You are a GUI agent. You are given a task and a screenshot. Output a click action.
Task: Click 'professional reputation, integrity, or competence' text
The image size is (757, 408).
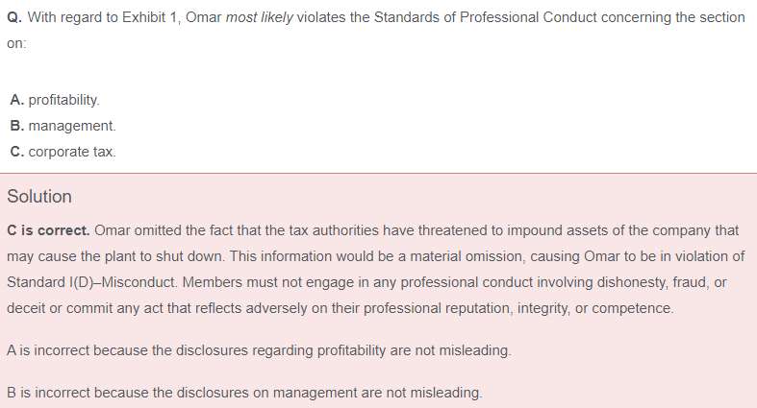click(x=518, y=308)
